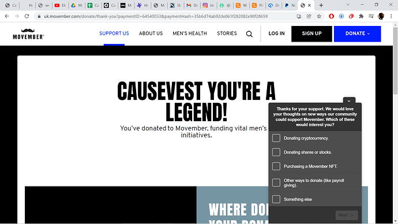The image size is (398, 224).
Task: Click the LOG IN link
Action: tap(276, 33)
